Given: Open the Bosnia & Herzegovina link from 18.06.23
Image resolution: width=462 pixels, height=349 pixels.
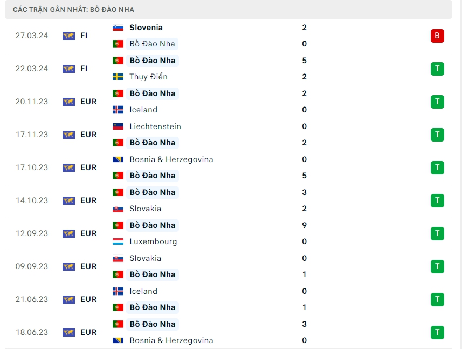Looking at the screenshot, I should [171, 340].
